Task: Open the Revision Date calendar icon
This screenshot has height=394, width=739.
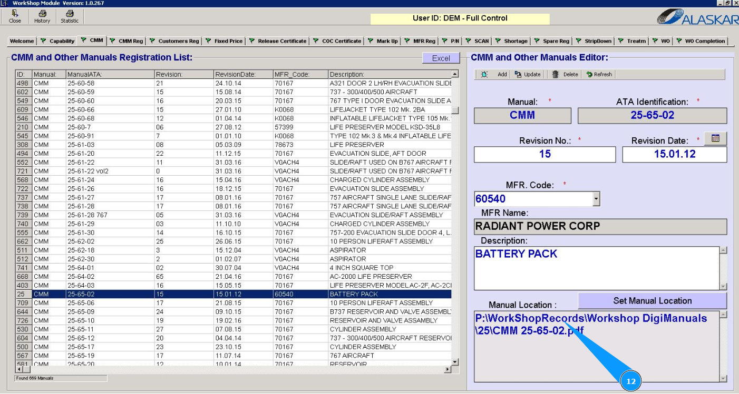Action: point(716,138)
